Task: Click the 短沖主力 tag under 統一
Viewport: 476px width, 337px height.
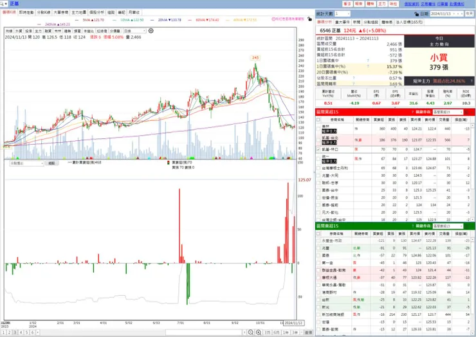Action: (329, 161)
